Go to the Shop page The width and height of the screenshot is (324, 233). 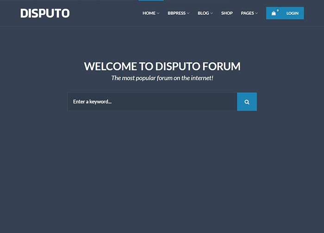(227, 13)
